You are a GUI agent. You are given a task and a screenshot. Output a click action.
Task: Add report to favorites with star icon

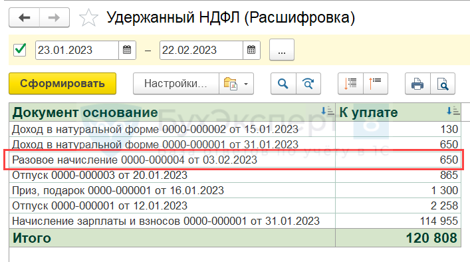pyautogui.click(x=88, y=18)
